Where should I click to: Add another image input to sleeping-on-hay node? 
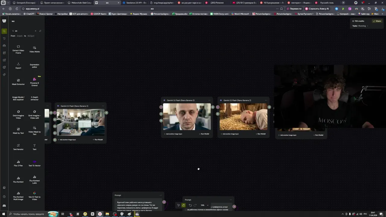point(230,134)
